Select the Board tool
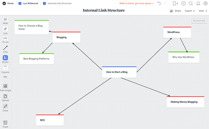 pyautogui.click(x=5, y=58)
